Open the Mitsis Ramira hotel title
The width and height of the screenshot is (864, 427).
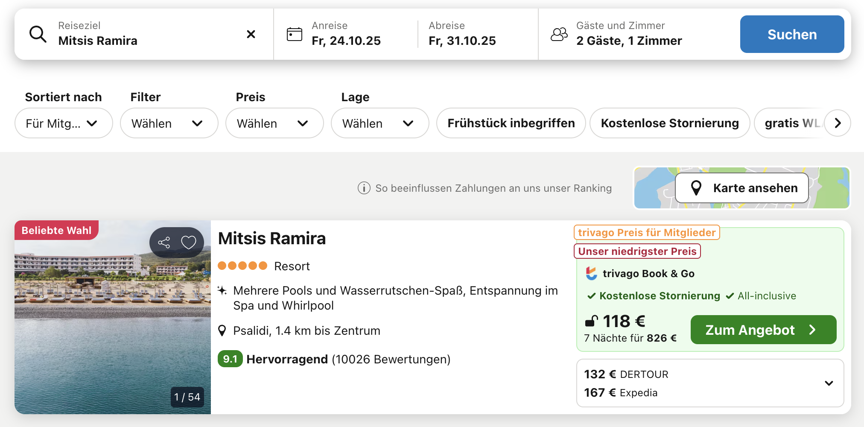pos(272,238)
